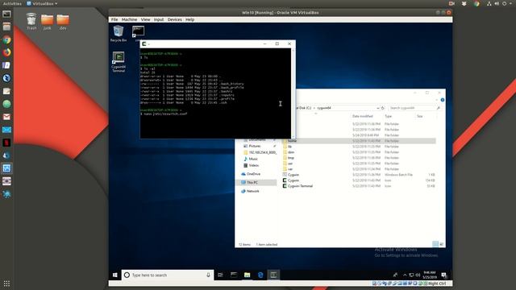The image size is (516, 290).
Task: Switch Explorer to large icons view button
Action: click(441, 244)
